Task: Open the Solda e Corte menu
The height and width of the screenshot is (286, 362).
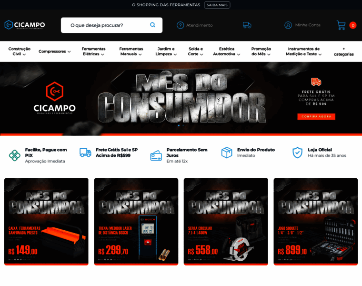Action: [x=195, y=51]
